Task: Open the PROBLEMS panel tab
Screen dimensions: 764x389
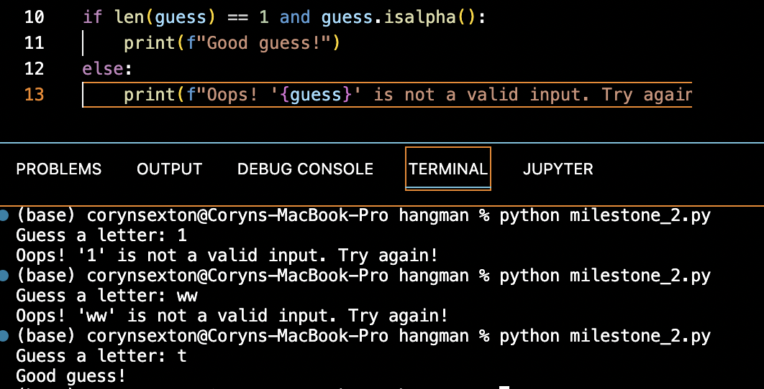Action: coord(58,169)
